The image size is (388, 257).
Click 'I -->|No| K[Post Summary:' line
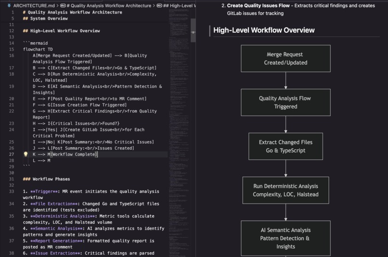point(93,142)
